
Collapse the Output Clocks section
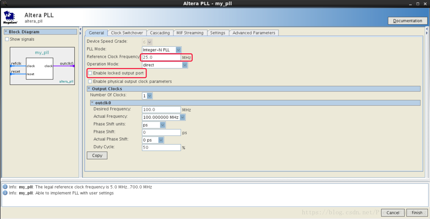[x=89, y=89]
